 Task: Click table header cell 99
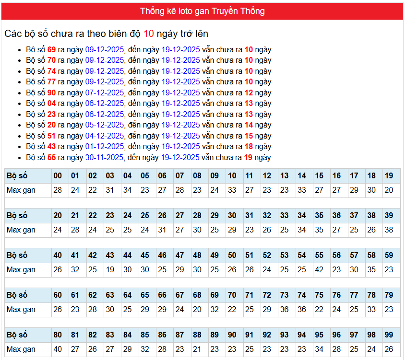(389, 335)
